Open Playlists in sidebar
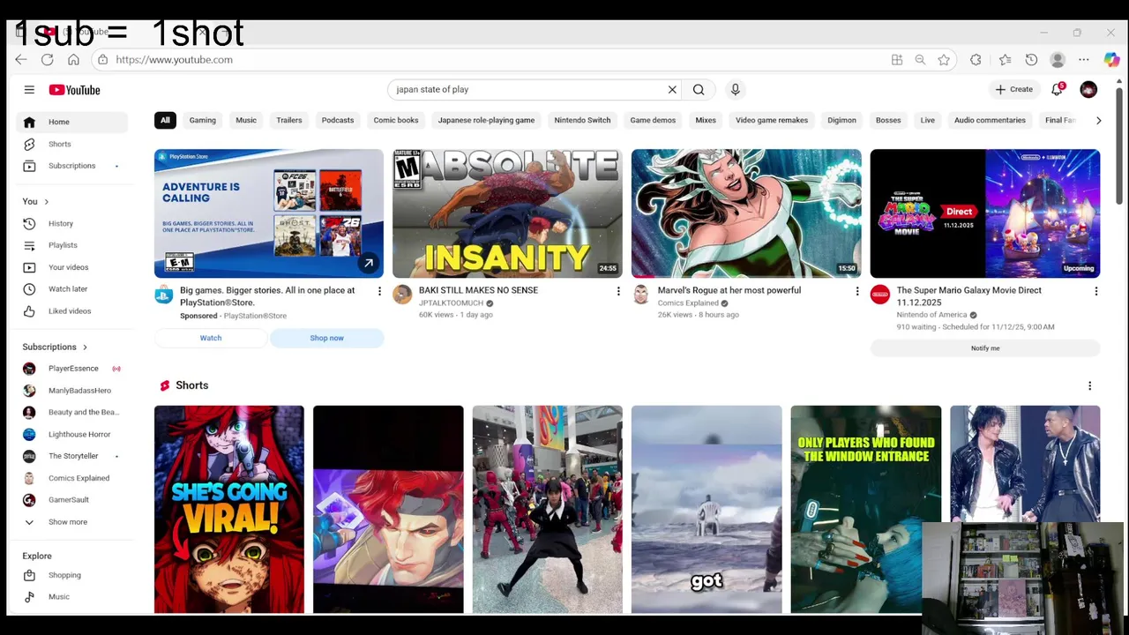The height and width of the screenshot is (635, 1129). pos(72,245)
